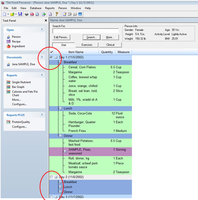The image size is (198, 200).
Task: Open the Recipe book icon in Task Panel
Action: pos(9,42)
